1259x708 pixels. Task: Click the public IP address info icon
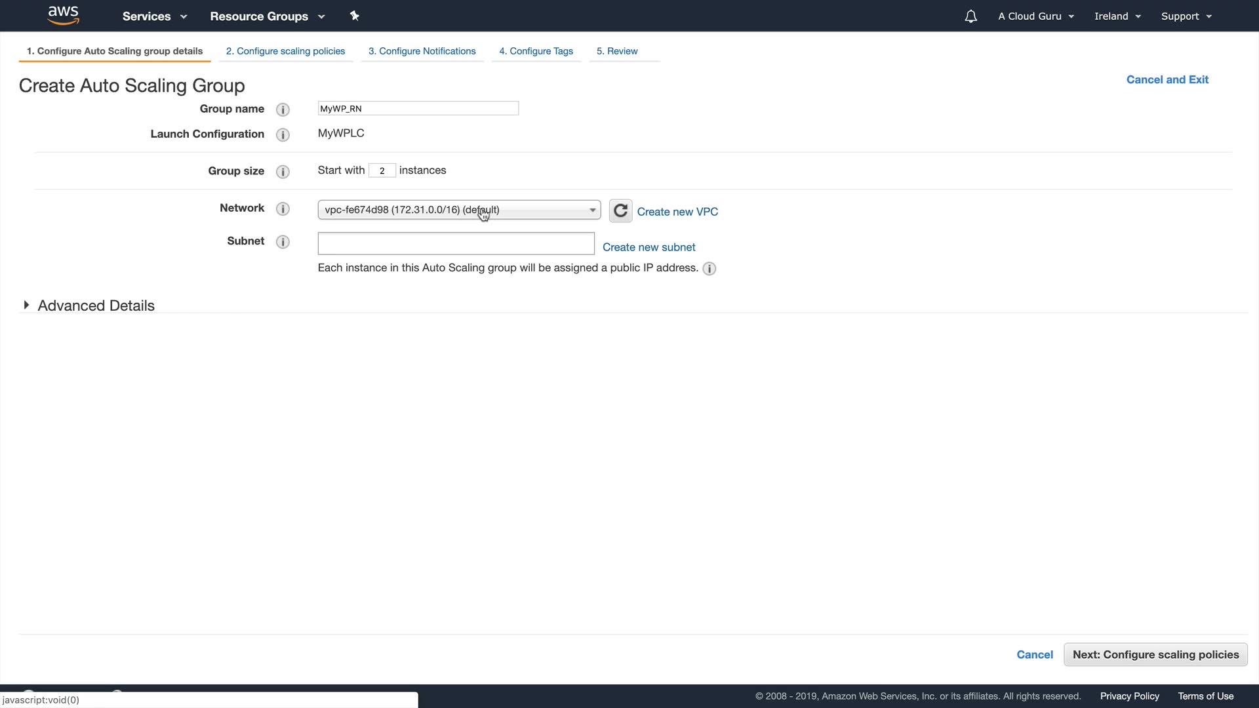pos(709,269)
